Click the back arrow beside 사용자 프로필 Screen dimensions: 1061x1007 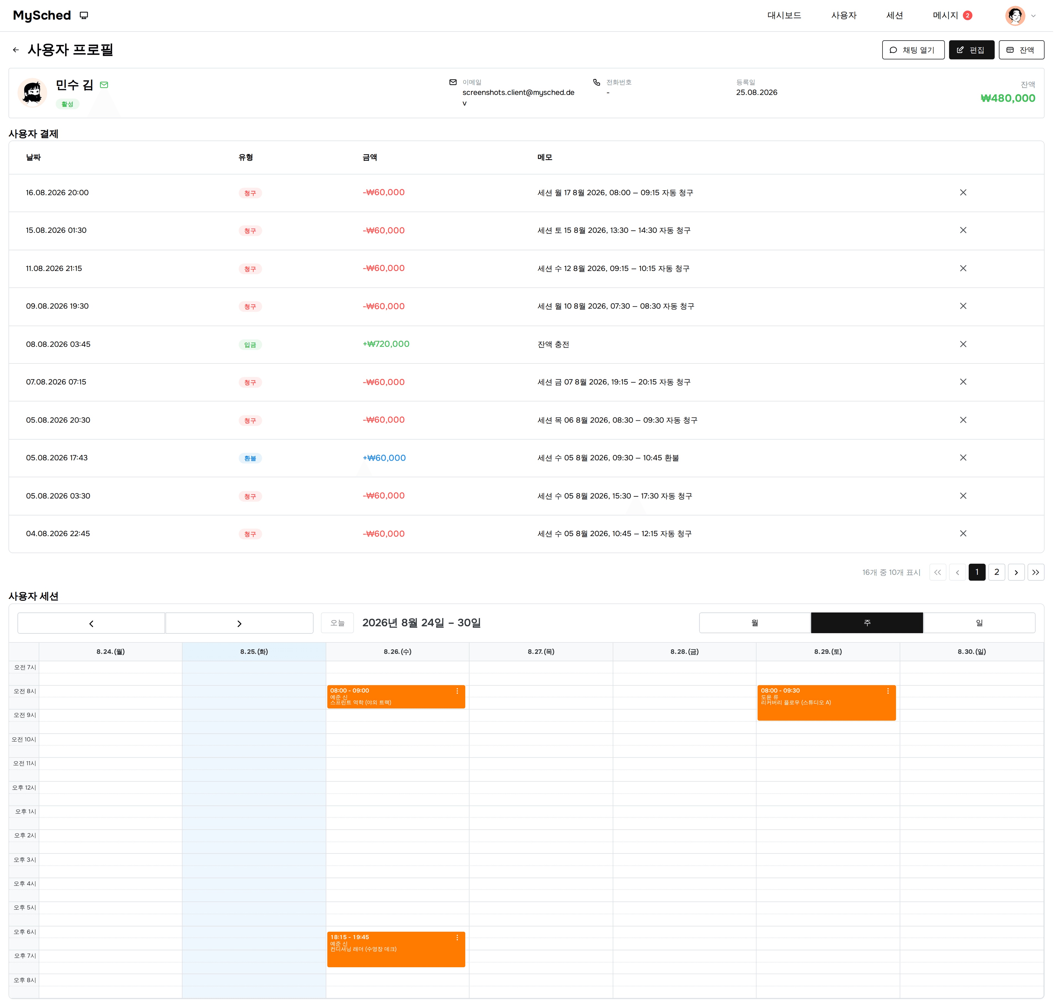pyautogui.click(x=16, y=50)
